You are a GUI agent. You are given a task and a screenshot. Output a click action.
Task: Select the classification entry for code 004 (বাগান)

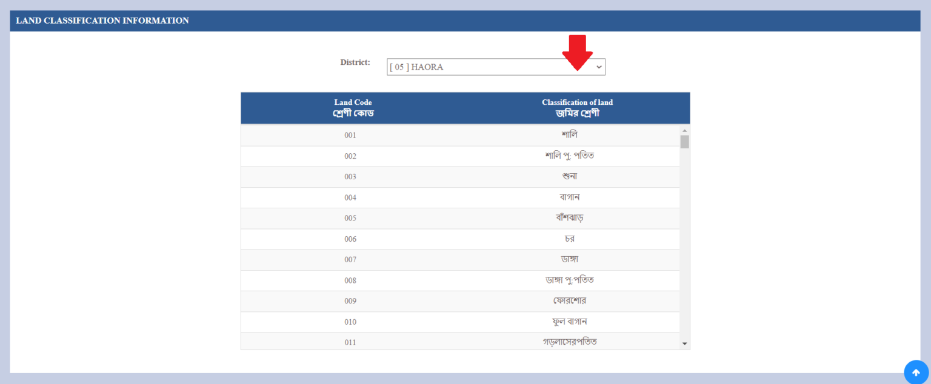(x=462, y=197)
